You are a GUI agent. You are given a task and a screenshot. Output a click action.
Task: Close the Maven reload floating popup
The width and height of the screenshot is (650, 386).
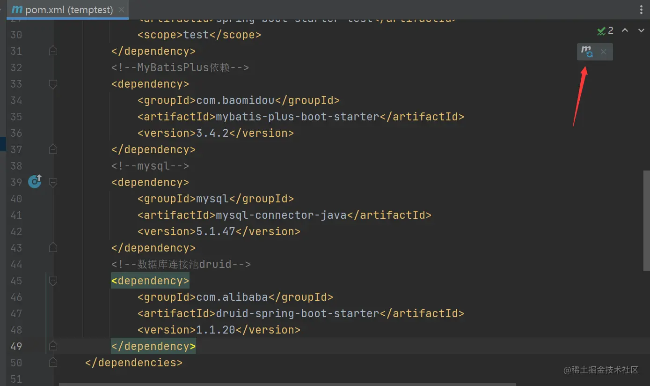pos(603,52)
